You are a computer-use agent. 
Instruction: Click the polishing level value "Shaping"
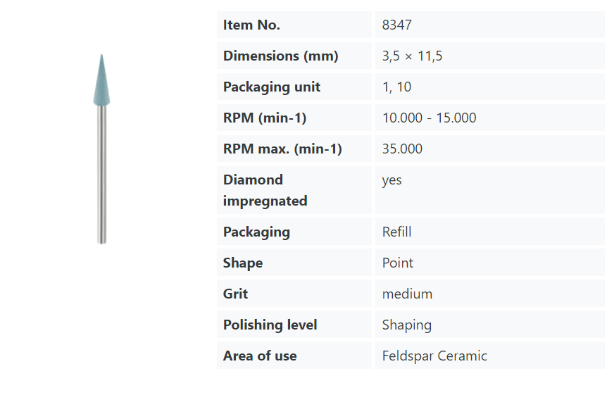(x=406, y=325)
